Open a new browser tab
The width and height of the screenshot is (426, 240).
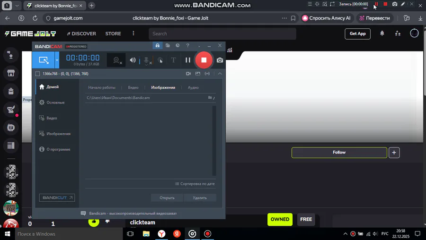(91, 5)
